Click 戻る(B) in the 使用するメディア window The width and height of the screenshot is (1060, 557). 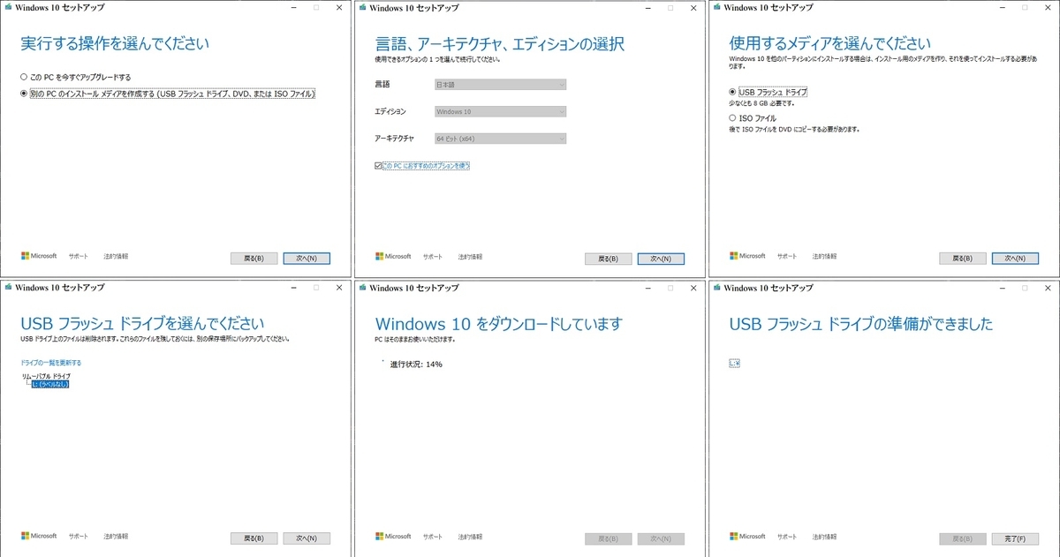pyautogui.click(x=962, y=259)
